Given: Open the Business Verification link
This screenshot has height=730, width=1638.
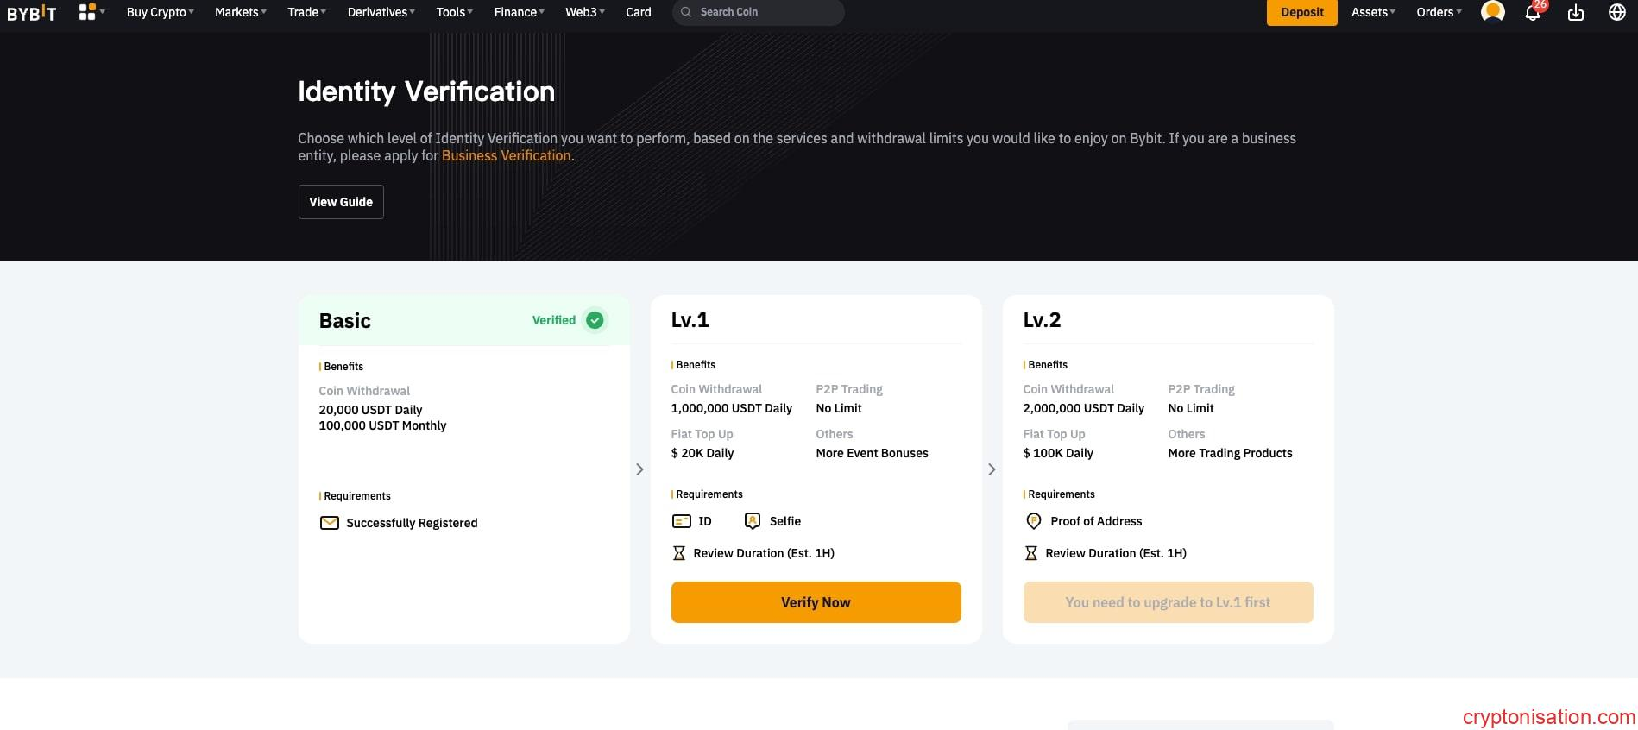Looking at the screenshot, I should [506, 156].
